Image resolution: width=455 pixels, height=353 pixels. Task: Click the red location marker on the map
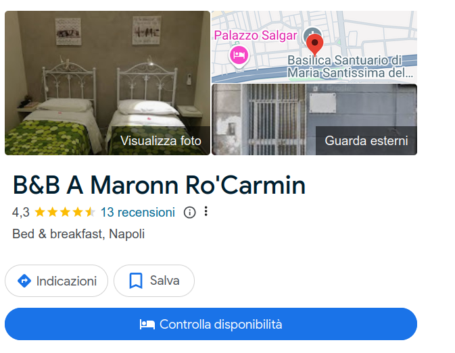point(315,45)
